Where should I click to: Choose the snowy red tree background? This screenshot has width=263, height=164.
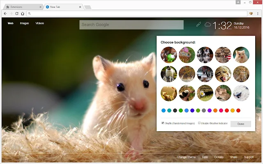click(x=205, y=74)
